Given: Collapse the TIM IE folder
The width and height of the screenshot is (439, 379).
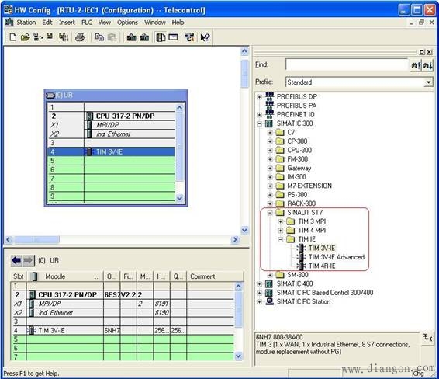Looking at the screenshot, I should [281, 239].
